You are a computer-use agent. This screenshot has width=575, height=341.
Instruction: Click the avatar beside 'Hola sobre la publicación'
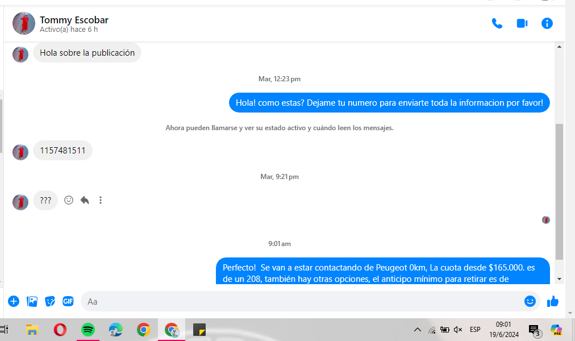[x=20, y=54]
